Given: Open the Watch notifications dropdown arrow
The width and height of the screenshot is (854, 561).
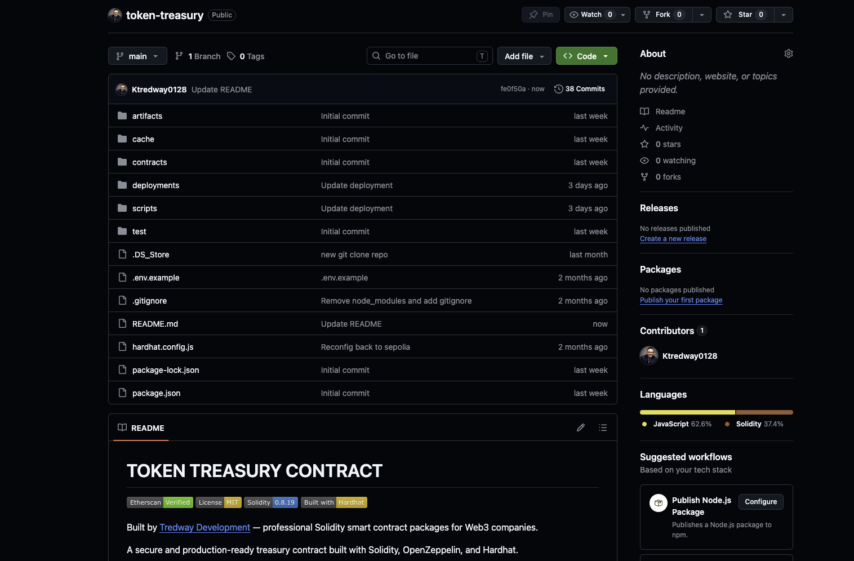Looking at the screenshot, I should pyautogui.click(x=623, y=15).
